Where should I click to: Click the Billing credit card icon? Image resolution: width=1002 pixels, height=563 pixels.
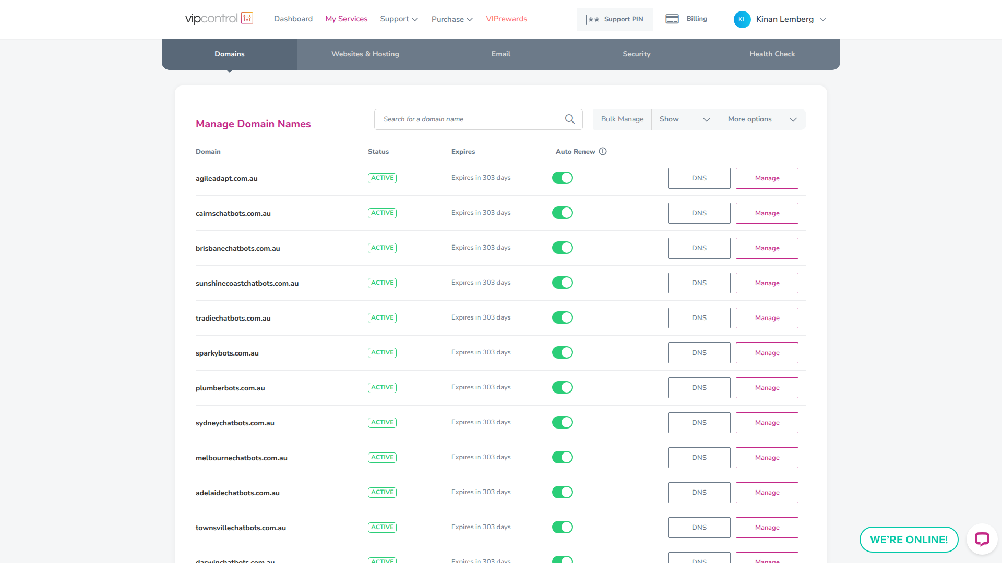pyautogui.click(x=672, y=19)
